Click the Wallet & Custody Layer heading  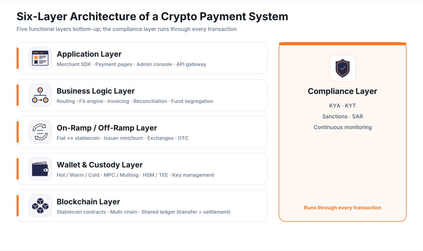tap(99, 165)
